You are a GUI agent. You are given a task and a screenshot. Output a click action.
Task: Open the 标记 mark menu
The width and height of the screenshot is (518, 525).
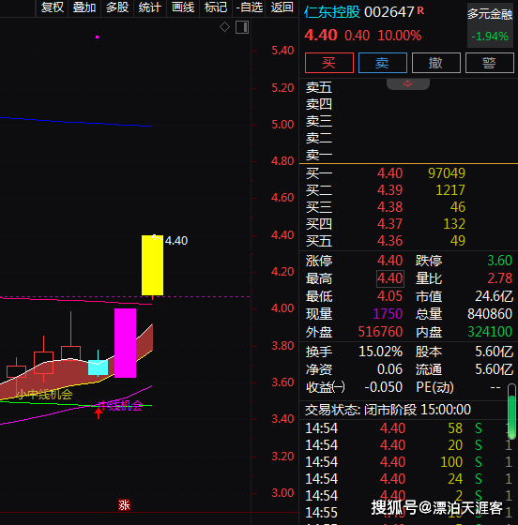(x=216, y=7)
